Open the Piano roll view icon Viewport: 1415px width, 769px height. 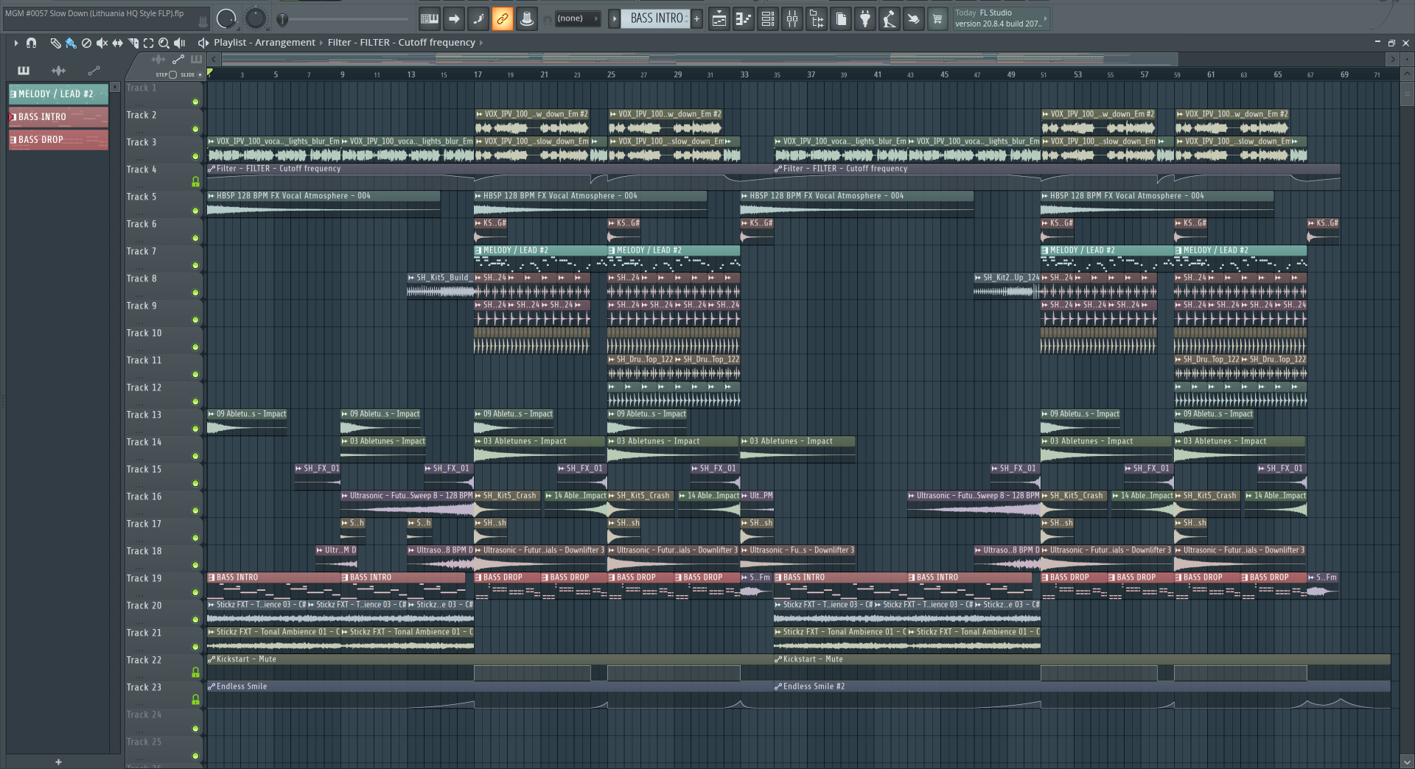click(x=744, y=18)
